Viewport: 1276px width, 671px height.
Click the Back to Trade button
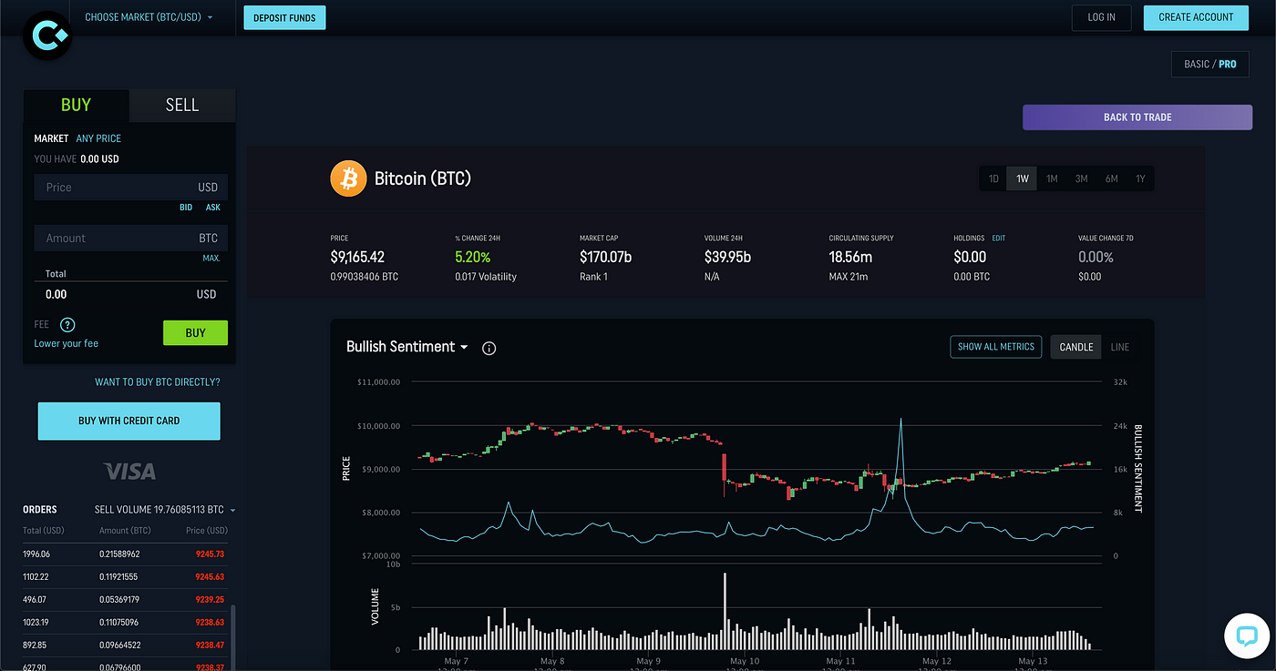[1137, 117]
